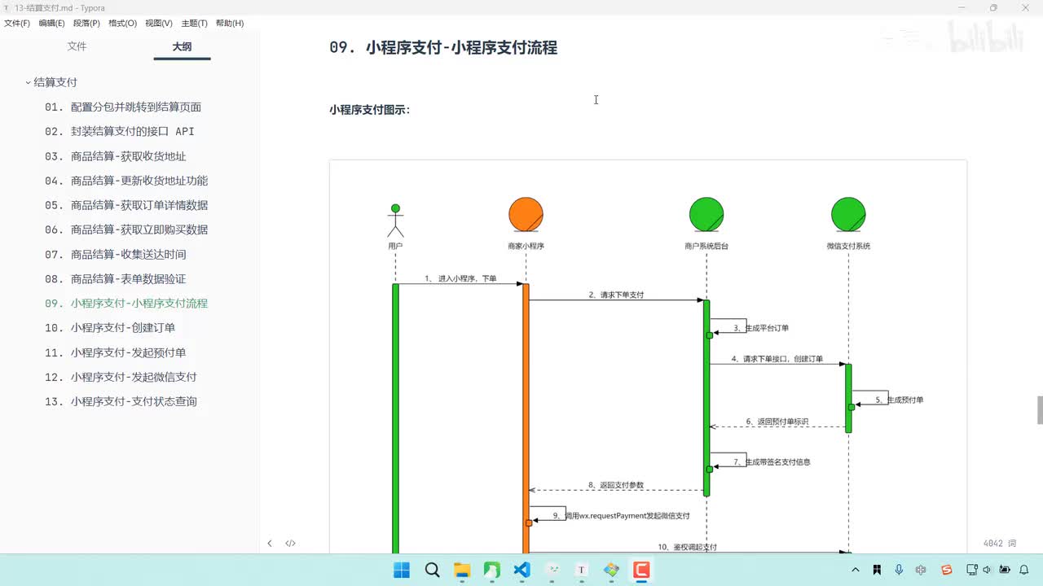Jump to 01. 配置分包并跳转到结算页面
This screenshot has height=586, width=1043.
point(123,107)
